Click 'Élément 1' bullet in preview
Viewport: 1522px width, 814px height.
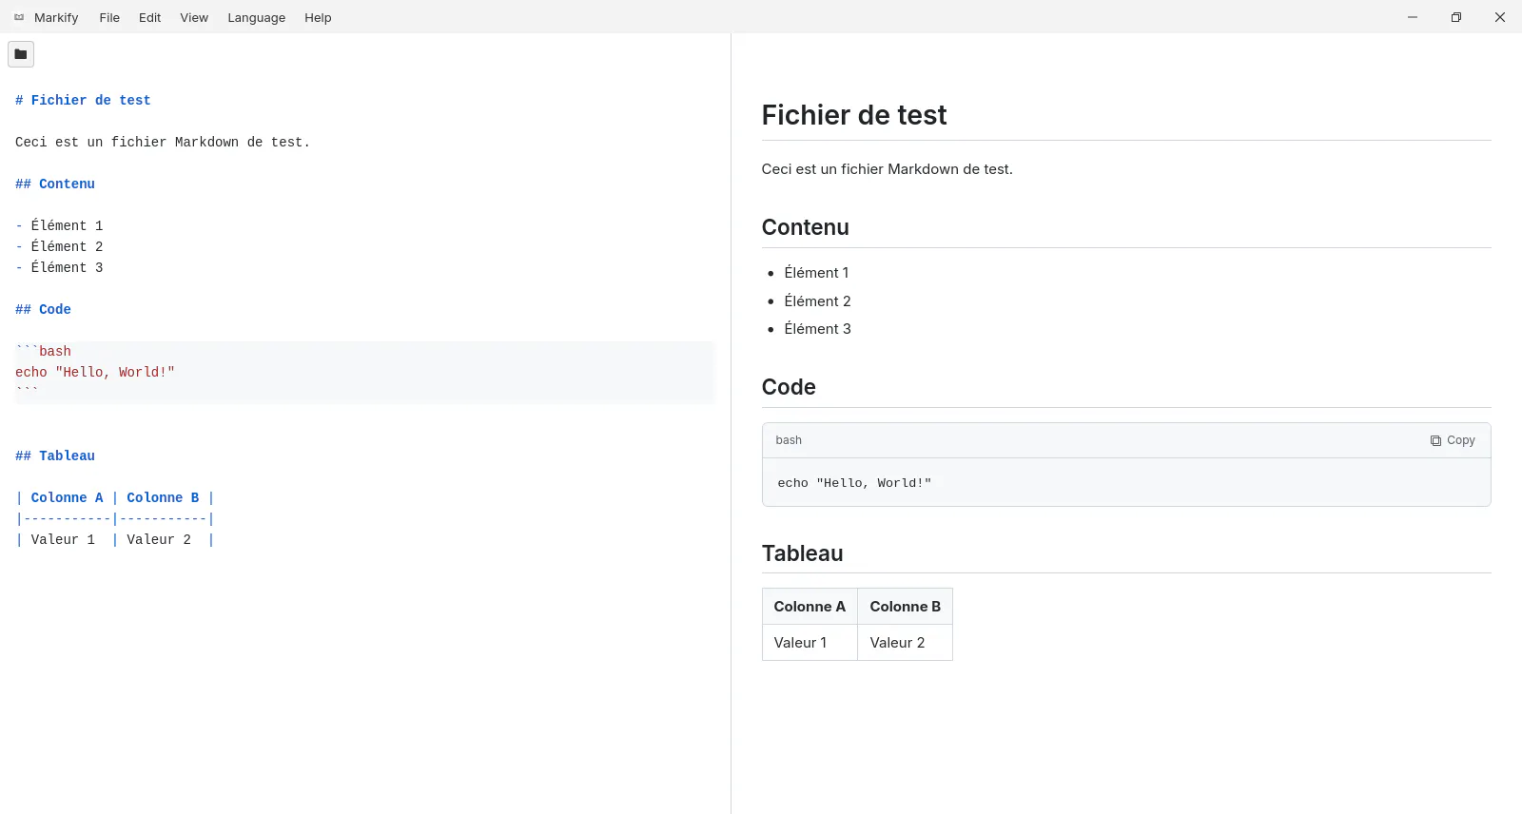[x=816, y=273]
